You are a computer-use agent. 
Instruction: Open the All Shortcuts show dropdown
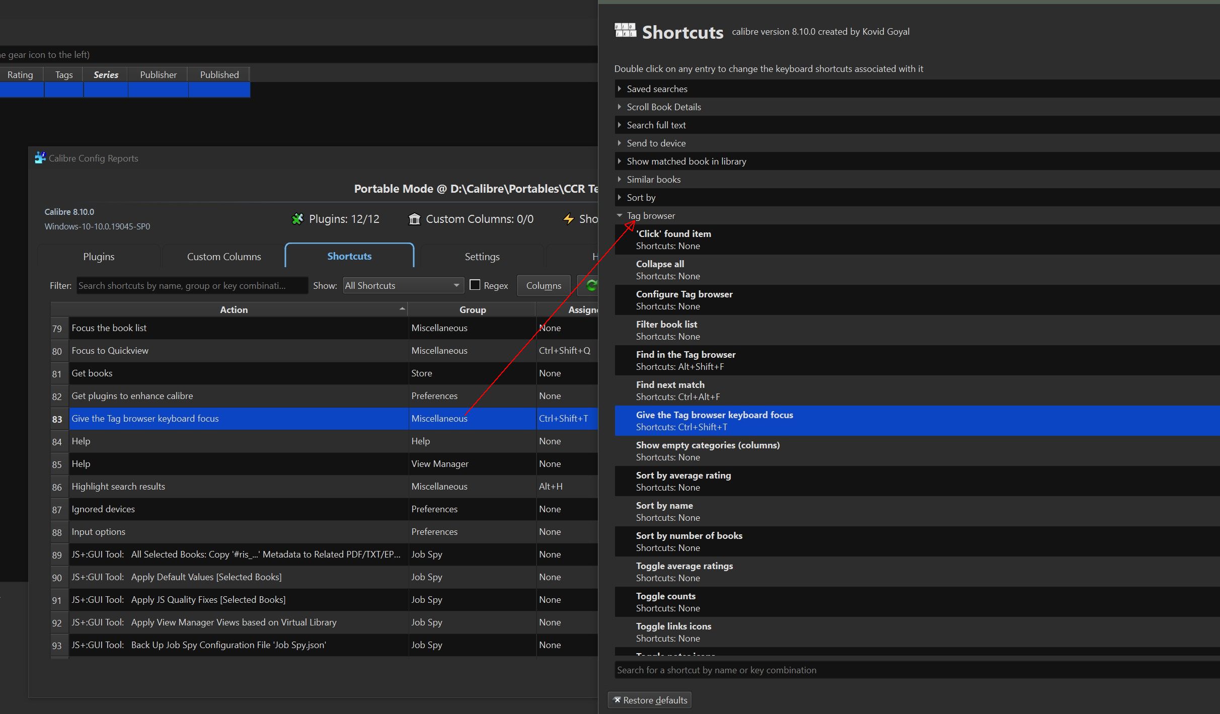point(403,285)
